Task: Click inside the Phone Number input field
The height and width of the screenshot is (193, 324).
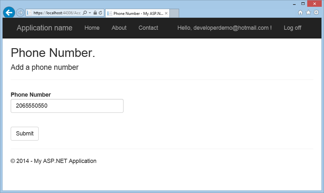Action: [x=67, y=106]
